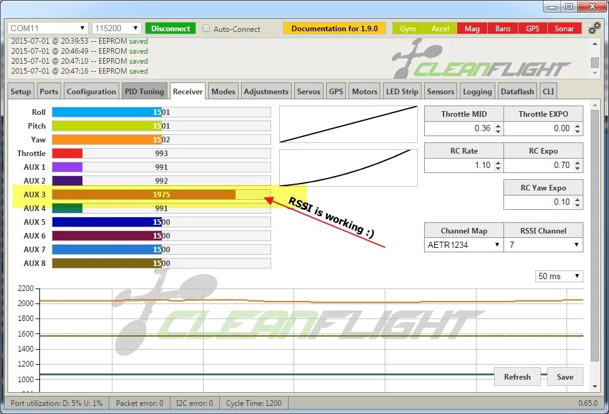Toggle the Auto-Connect checkbox

(x=206, y=28)
